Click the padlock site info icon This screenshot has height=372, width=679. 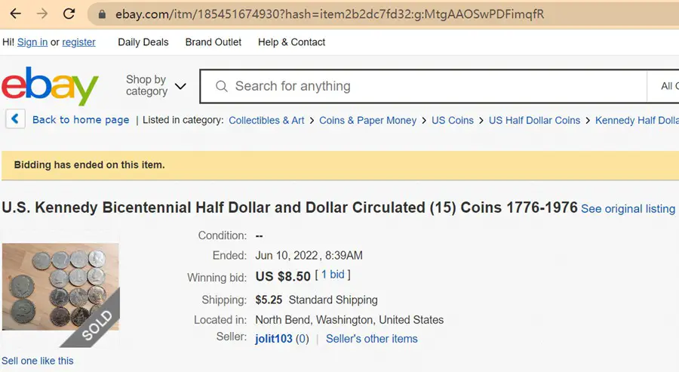tap(102, 14)
